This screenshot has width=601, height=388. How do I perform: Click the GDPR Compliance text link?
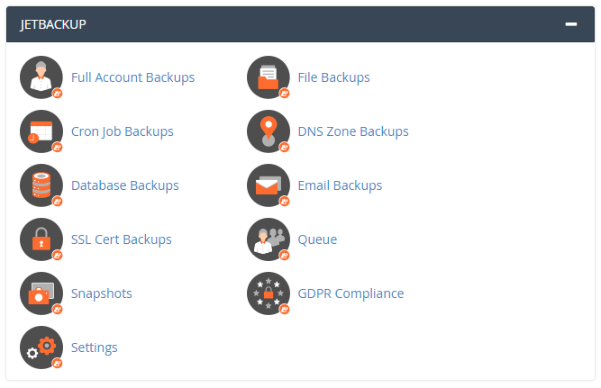point(351,293)
